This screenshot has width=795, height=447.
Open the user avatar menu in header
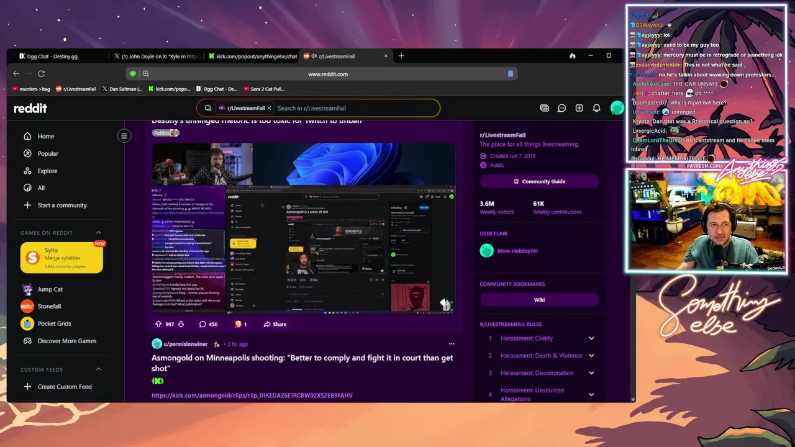click(x=617, y=108)
